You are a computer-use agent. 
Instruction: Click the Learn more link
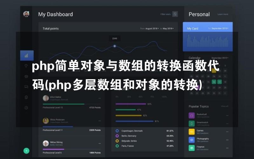[x=223, y=14]
